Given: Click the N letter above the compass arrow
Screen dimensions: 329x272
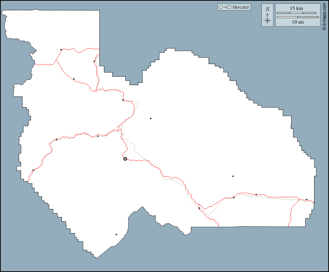Looking at the screenshot, I should pos(267,9).
